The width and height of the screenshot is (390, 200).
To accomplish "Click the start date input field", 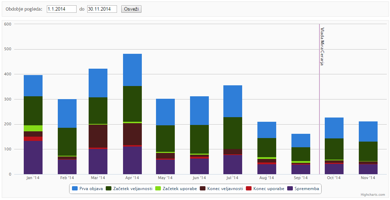I will (x=62, y=9).
